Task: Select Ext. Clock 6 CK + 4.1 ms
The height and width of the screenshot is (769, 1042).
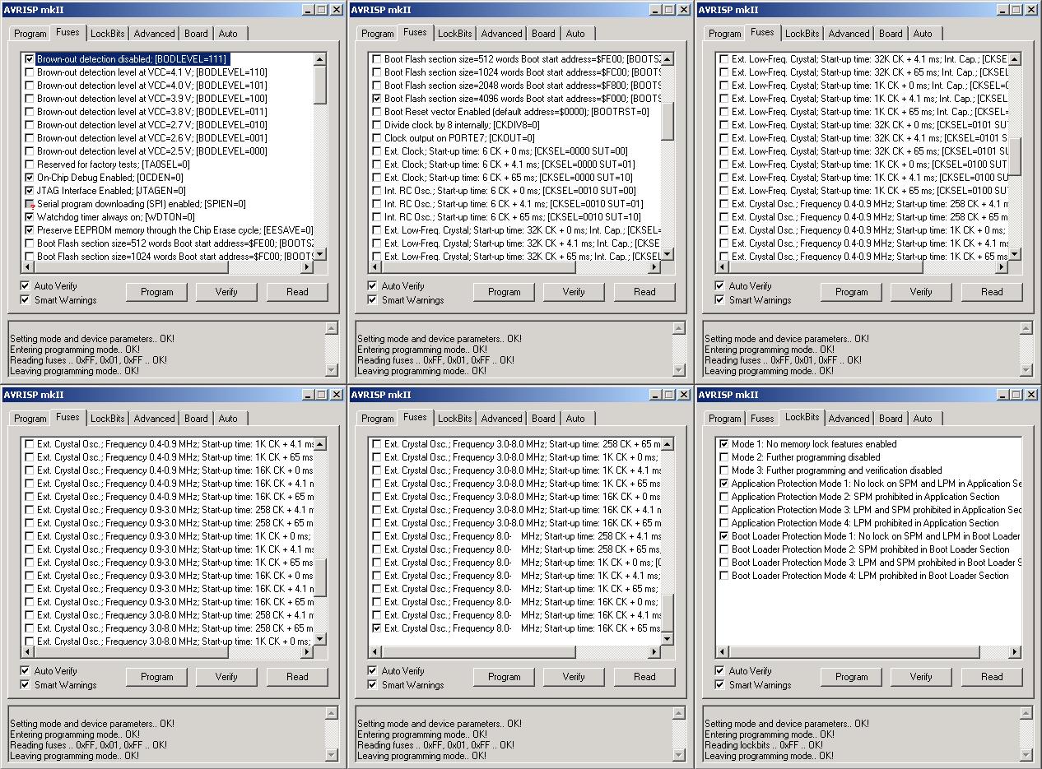Action: click(x=377, y=164)
